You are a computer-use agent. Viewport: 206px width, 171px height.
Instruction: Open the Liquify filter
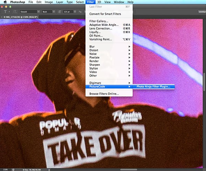click(109, 32)
